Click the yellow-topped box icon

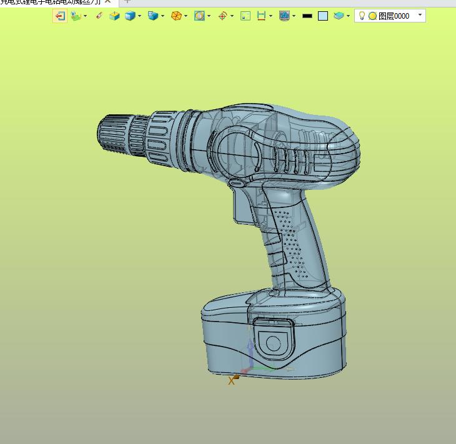[x=114, y=16]
